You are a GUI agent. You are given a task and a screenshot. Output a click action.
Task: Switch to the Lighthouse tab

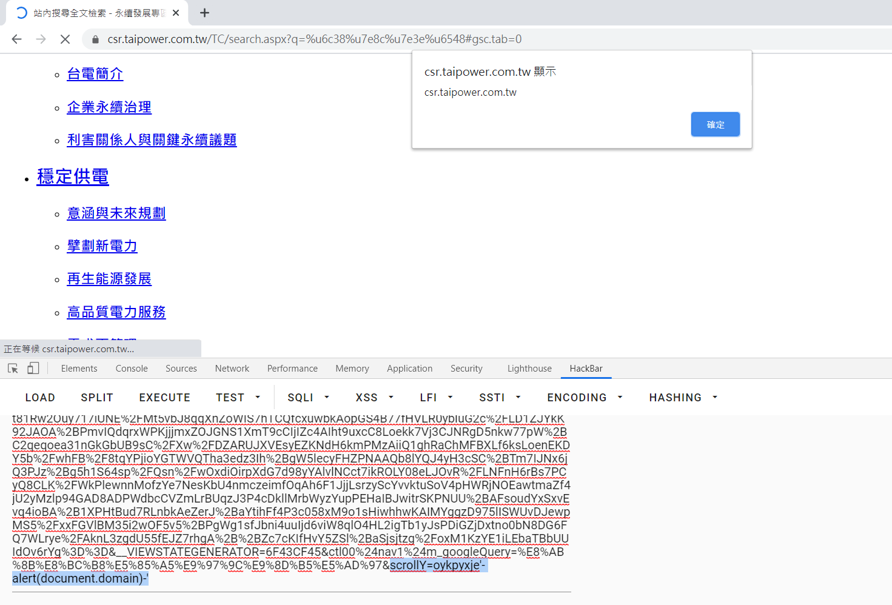point(529,369)
